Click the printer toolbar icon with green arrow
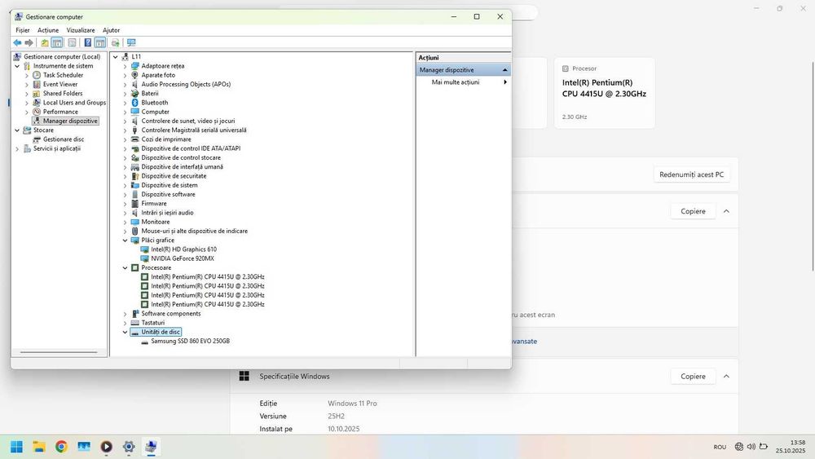815x459 pixels. [116, 42]
